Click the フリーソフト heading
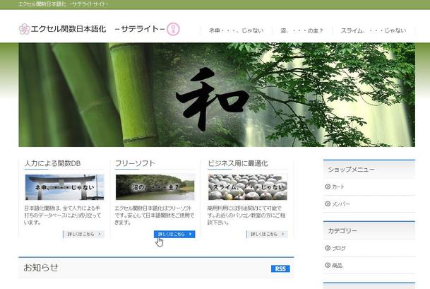The image size is (430, 289). (135, 163)
